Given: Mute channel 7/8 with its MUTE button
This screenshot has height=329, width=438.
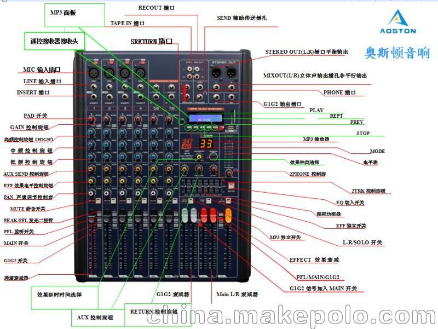Looking at the screenshot, I should 175,201.
